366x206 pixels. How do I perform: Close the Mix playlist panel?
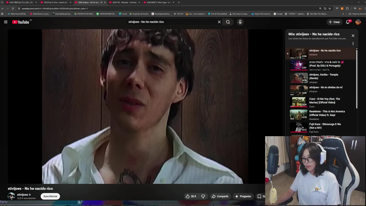(353, 36)
